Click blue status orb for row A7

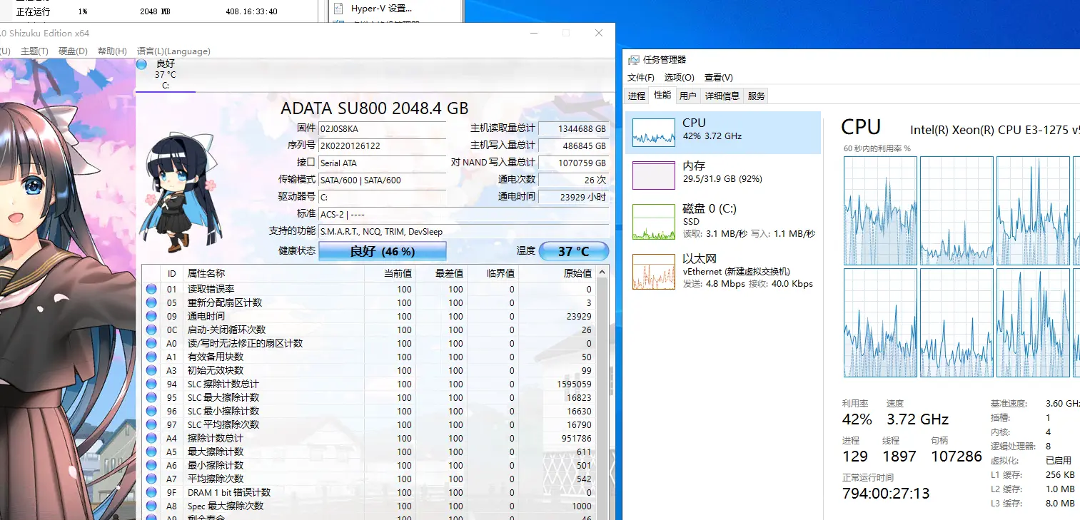[151, 479]
